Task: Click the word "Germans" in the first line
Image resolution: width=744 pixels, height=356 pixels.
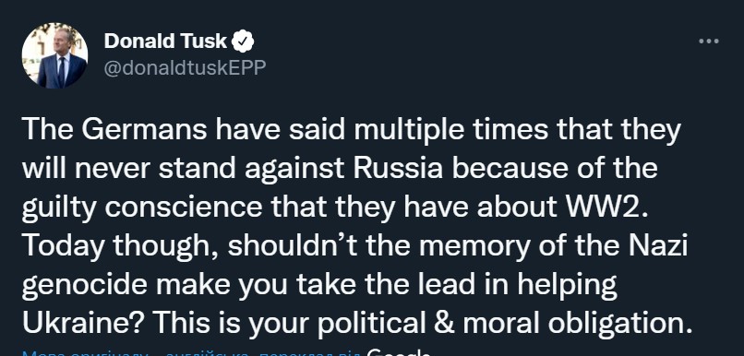Action: pos(144,130)
